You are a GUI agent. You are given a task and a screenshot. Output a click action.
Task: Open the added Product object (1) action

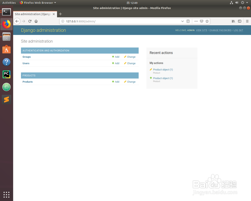pos(163,78)
